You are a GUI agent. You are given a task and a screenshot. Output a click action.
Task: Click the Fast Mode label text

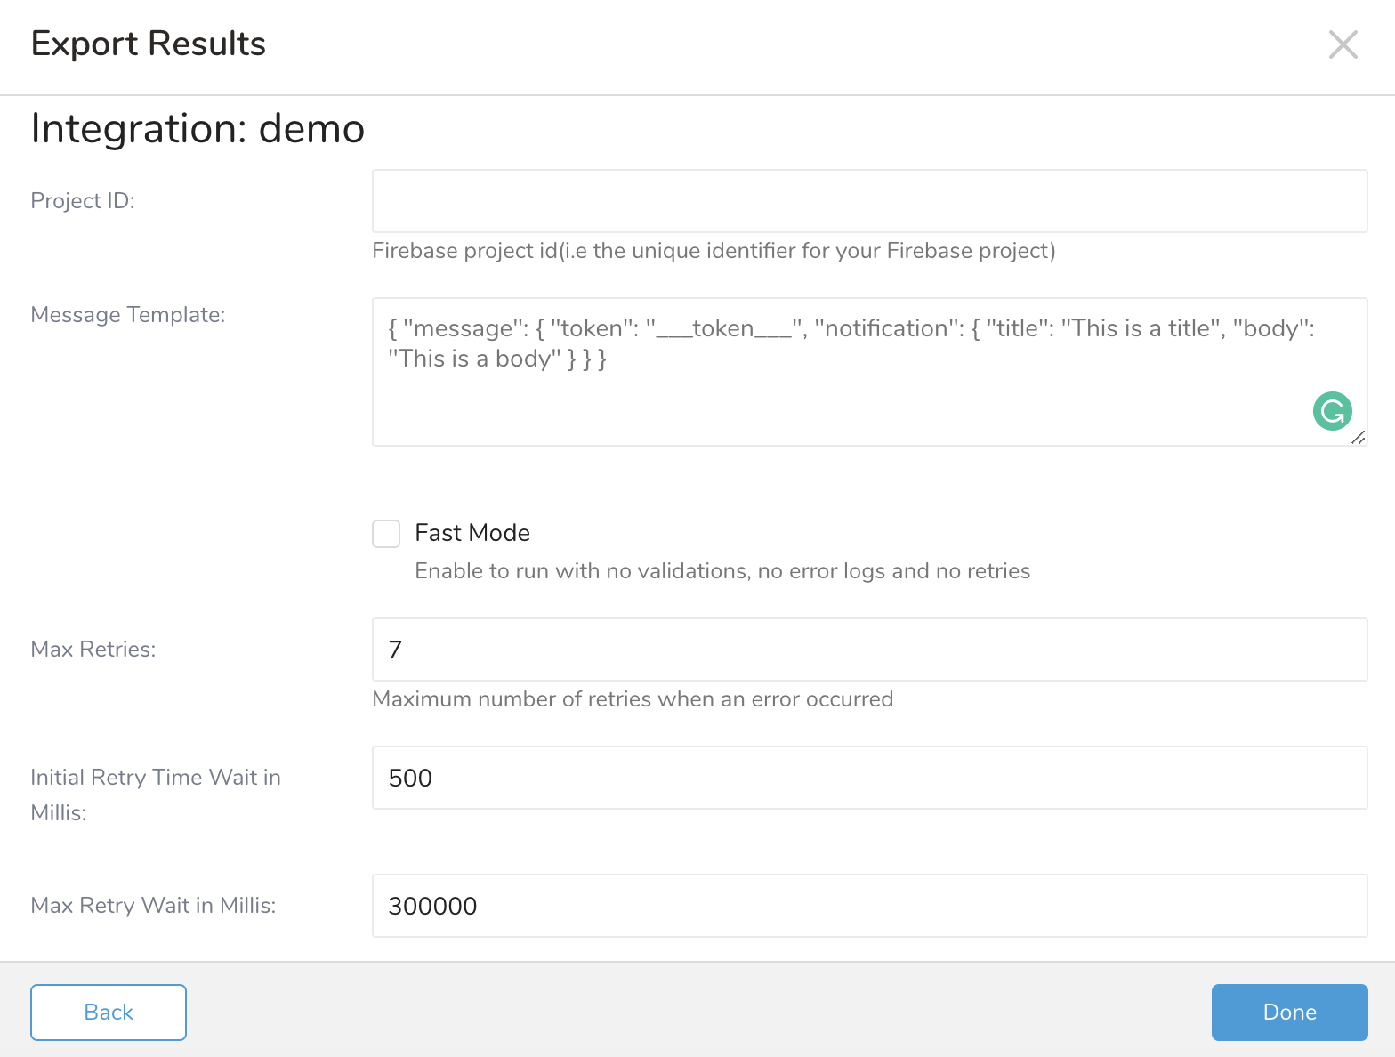(472, 533)
